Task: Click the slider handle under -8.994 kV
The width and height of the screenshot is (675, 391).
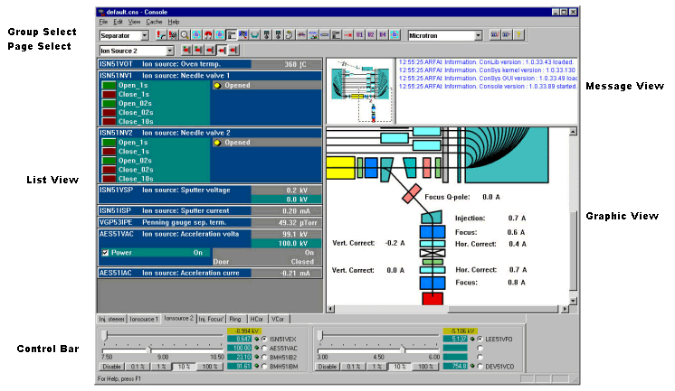Action: tap(105, 336)
